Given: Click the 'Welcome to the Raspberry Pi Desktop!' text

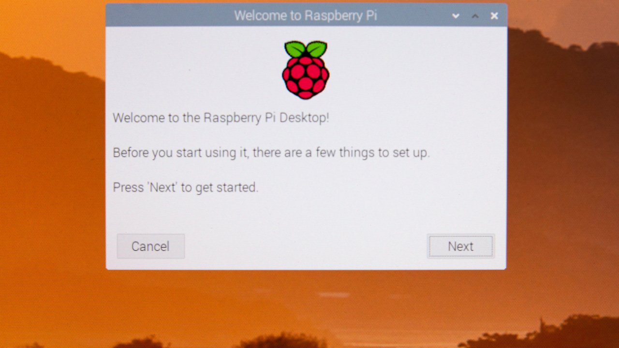Looking at the screenshot, I should [221, 118].
